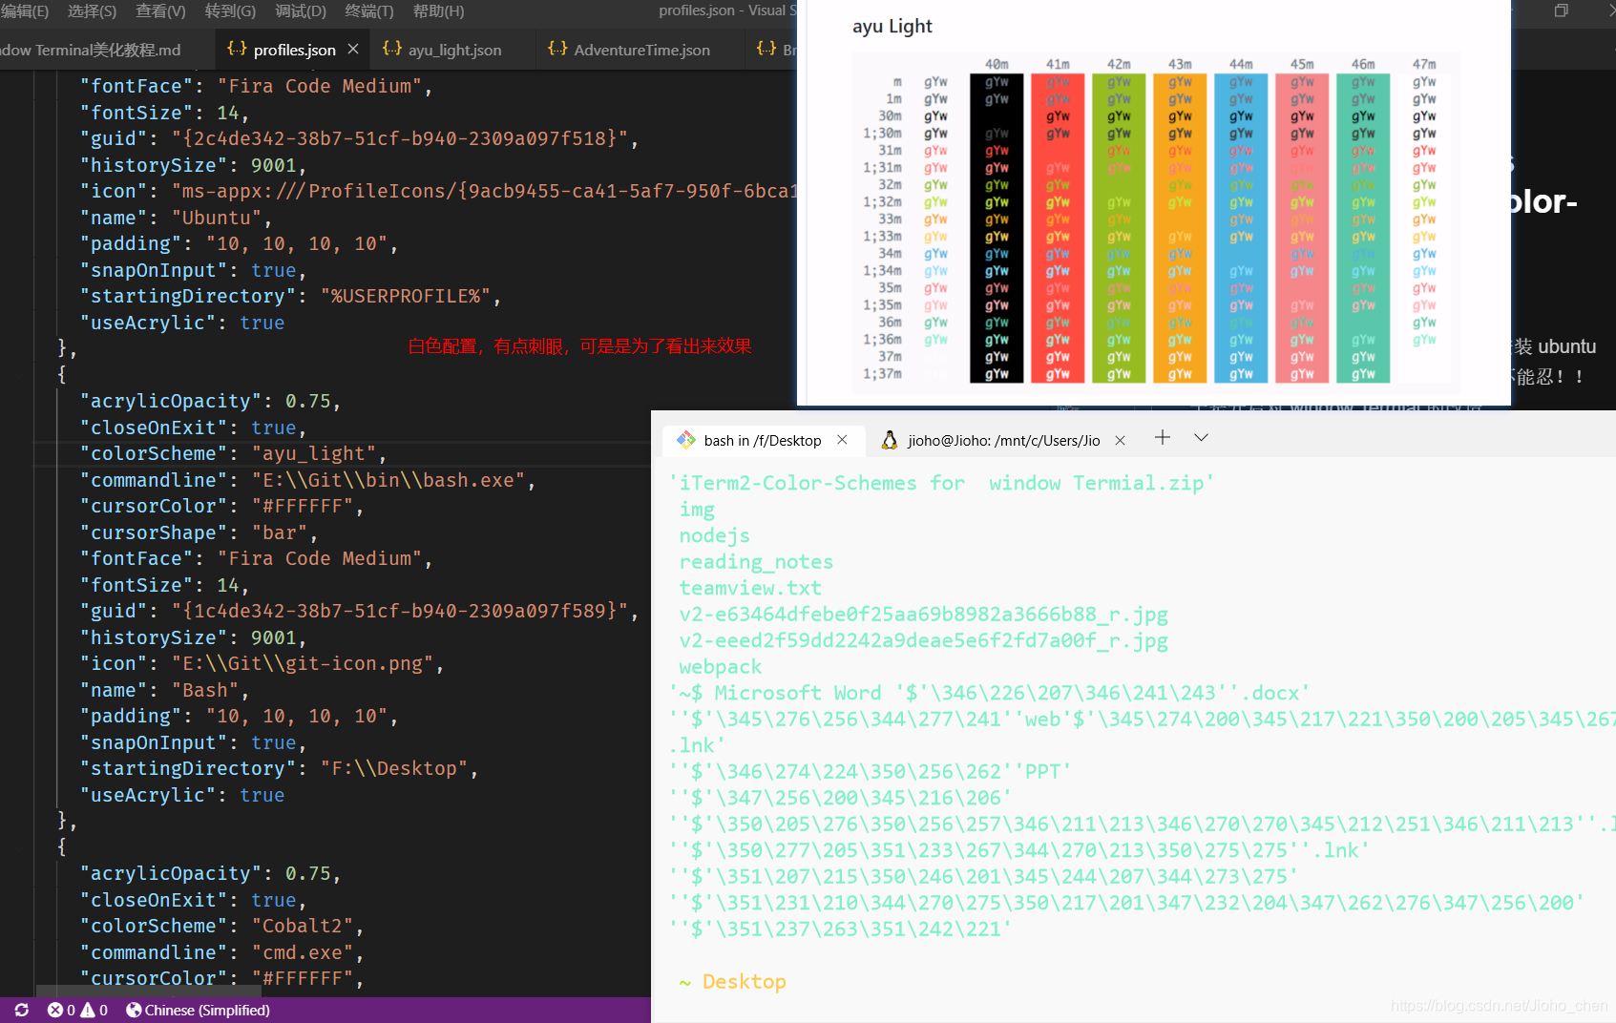
Task: Click the sync icon in VS Code status bar
Action: pos(22,1010)
